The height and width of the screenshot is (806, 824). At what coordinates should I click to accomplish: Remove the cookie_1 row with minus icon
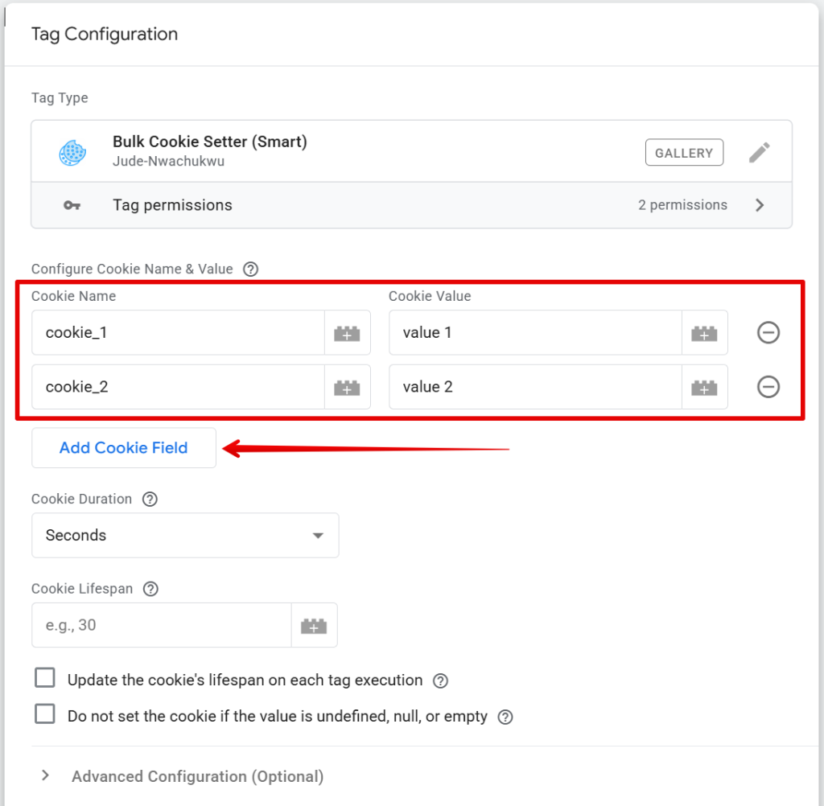[768, 332]
